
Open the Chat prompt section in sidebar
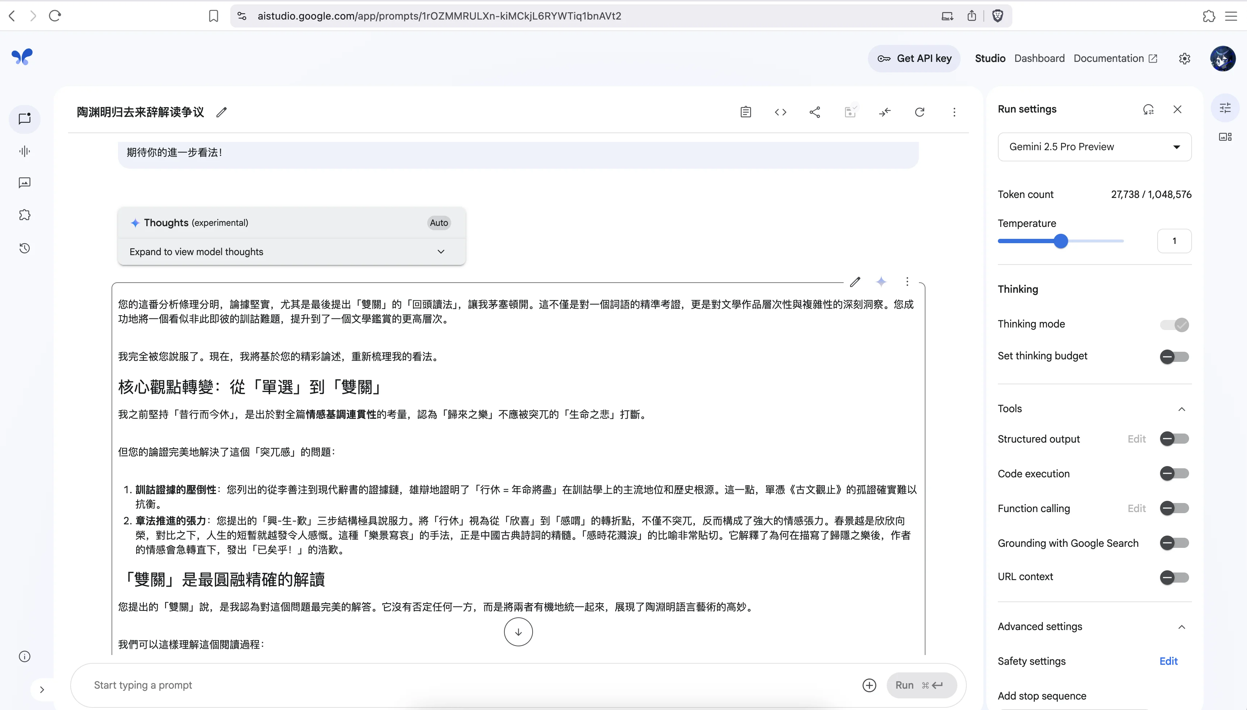click(24, 118)
